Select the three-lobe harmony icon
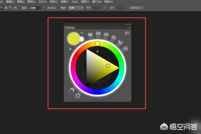201x134 pixels. [106, 35]
